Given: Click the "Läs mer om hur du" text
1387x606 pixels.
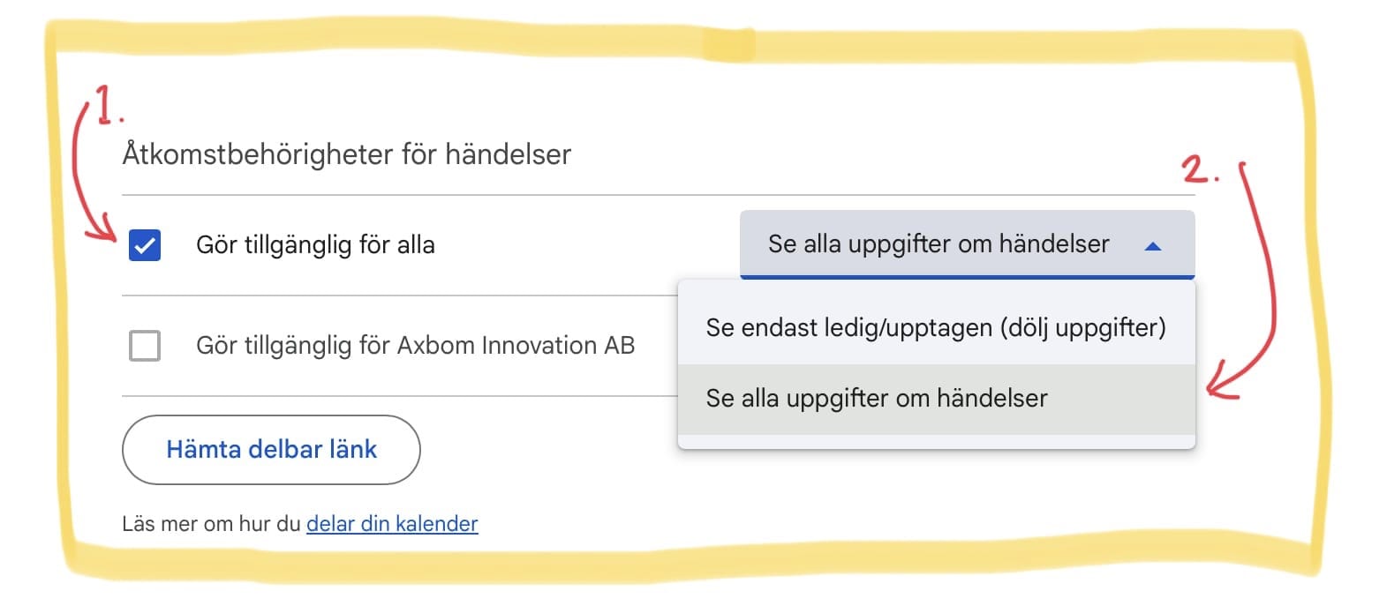Looking at the screenshot, I should click(x=212, y=524).
